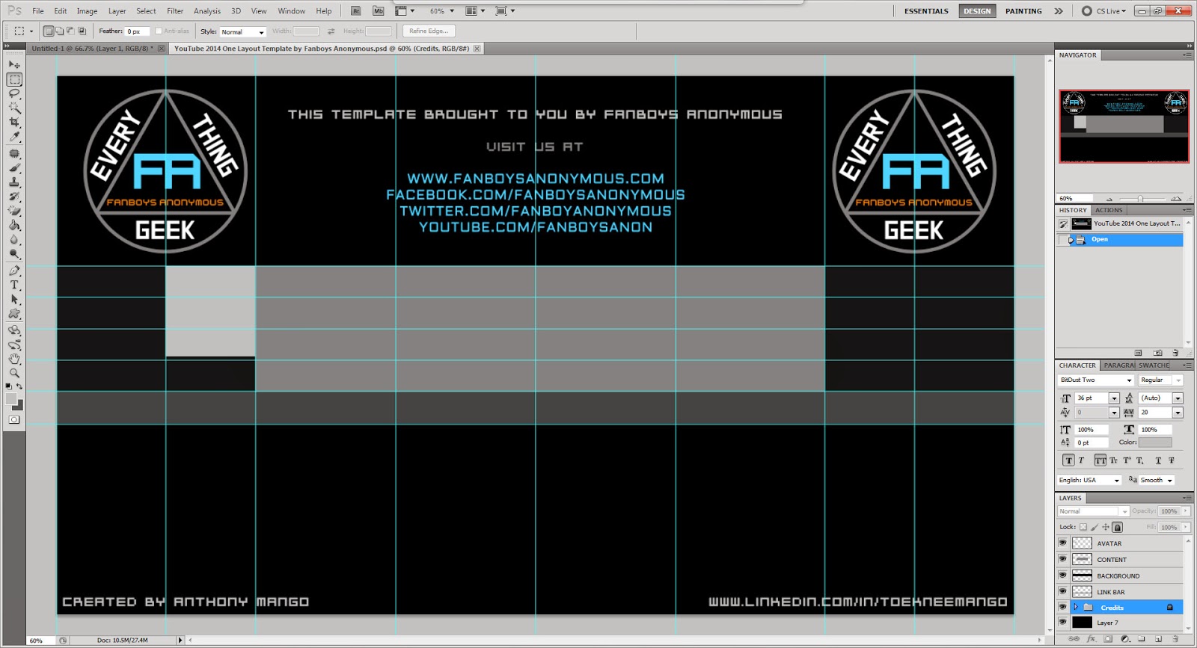Select the Pen tool
Viewport: 1197px width, 648px height.
[x=14, y=271]
